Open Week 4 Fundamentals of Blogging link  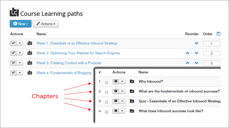[x=64, y=73]
